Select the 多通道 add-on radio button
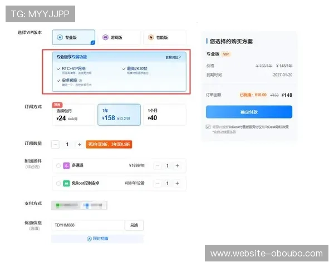Viewport: 334px width, 267px height. 58,166
